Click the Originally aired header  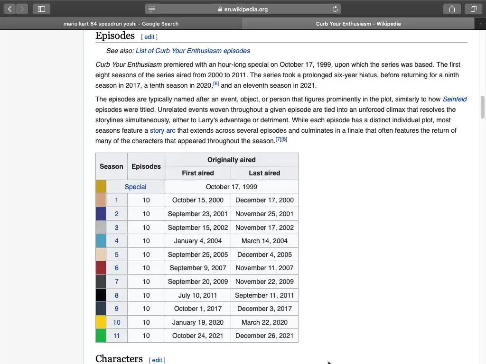[232, 160]
